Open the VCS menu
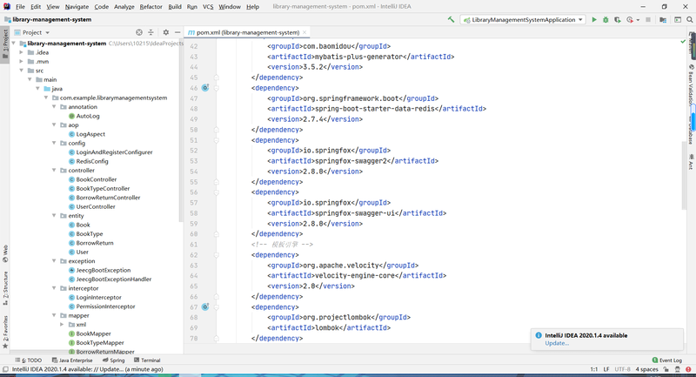Viewport: 696px width, 377px height. click(x=208, y=7)
